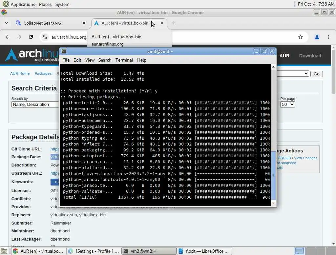
Task: Switch to AUR Chrome window in taskbar
Action: [x=39, y=251]
